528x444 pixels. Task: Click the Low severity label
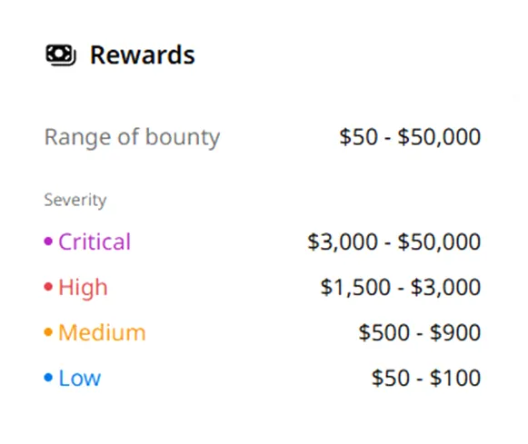(79, 378)
